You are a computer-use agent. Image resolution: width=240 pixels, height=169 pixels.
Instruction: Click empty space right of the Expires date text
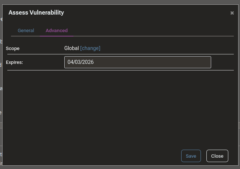tap(153, 62)
